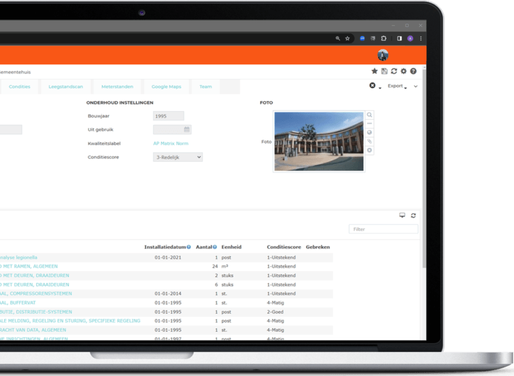Open settings via the gear icon
The height and width of the screenshot is (376, 514).
pos(404,72)
